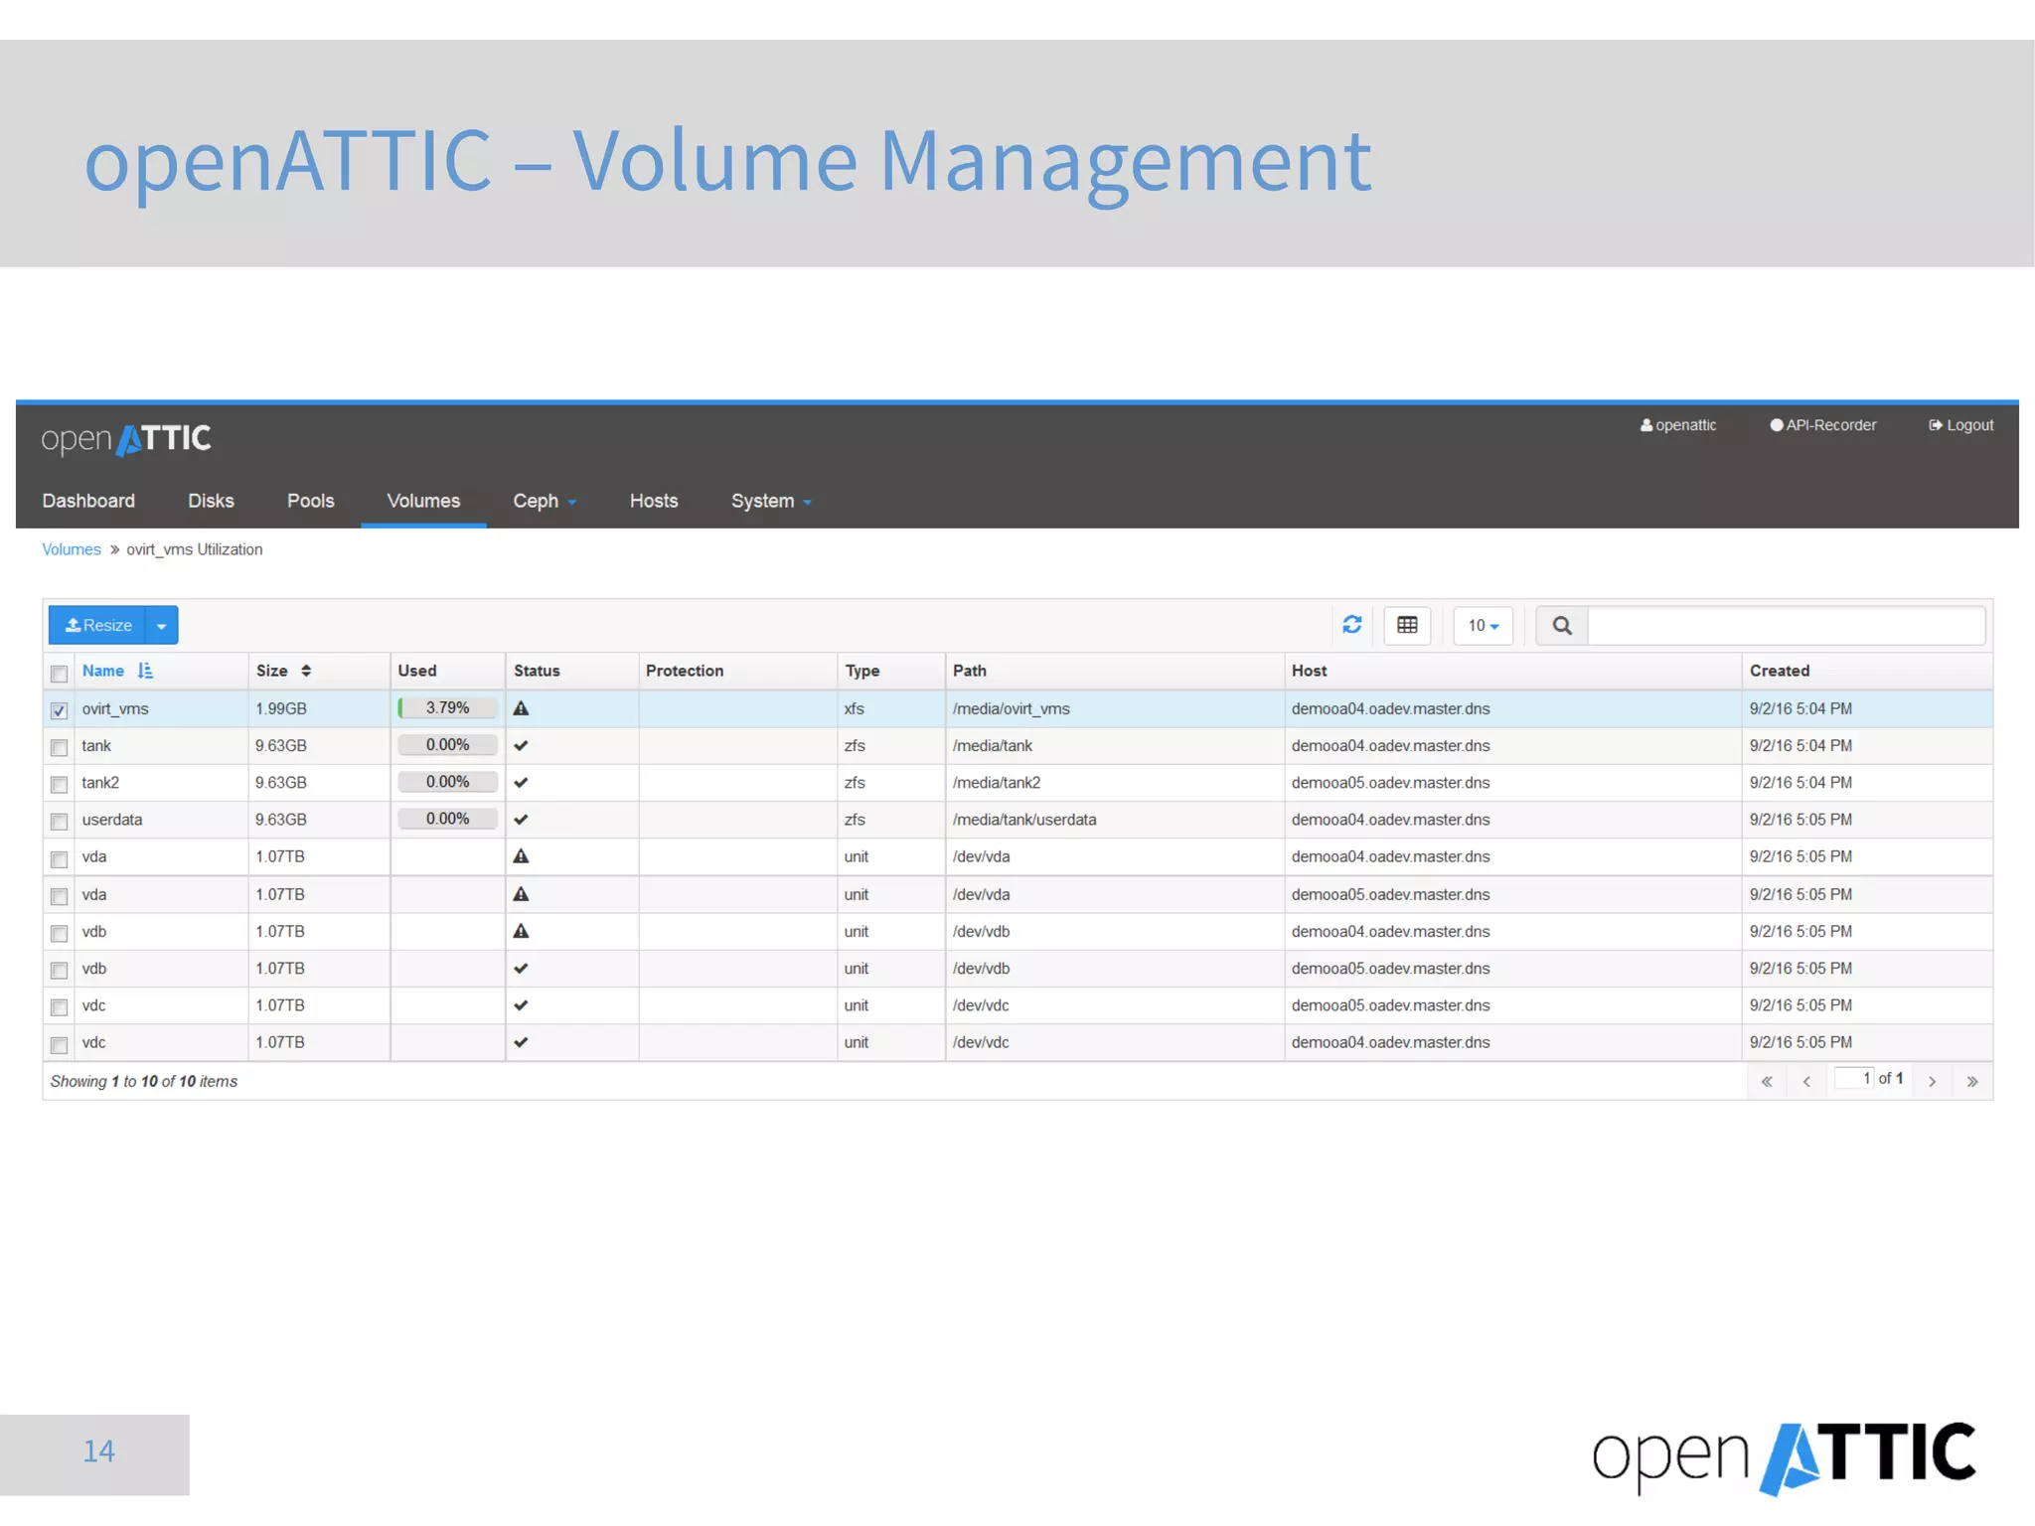
Task: Click check status icon for userdata
Action: click(521, 820)
